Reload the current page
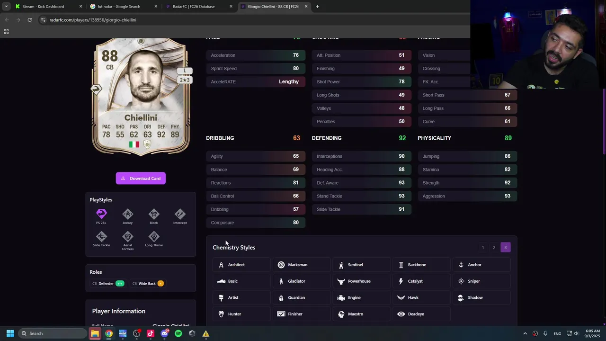The image size is (606, 341). [x=29, y=20]
